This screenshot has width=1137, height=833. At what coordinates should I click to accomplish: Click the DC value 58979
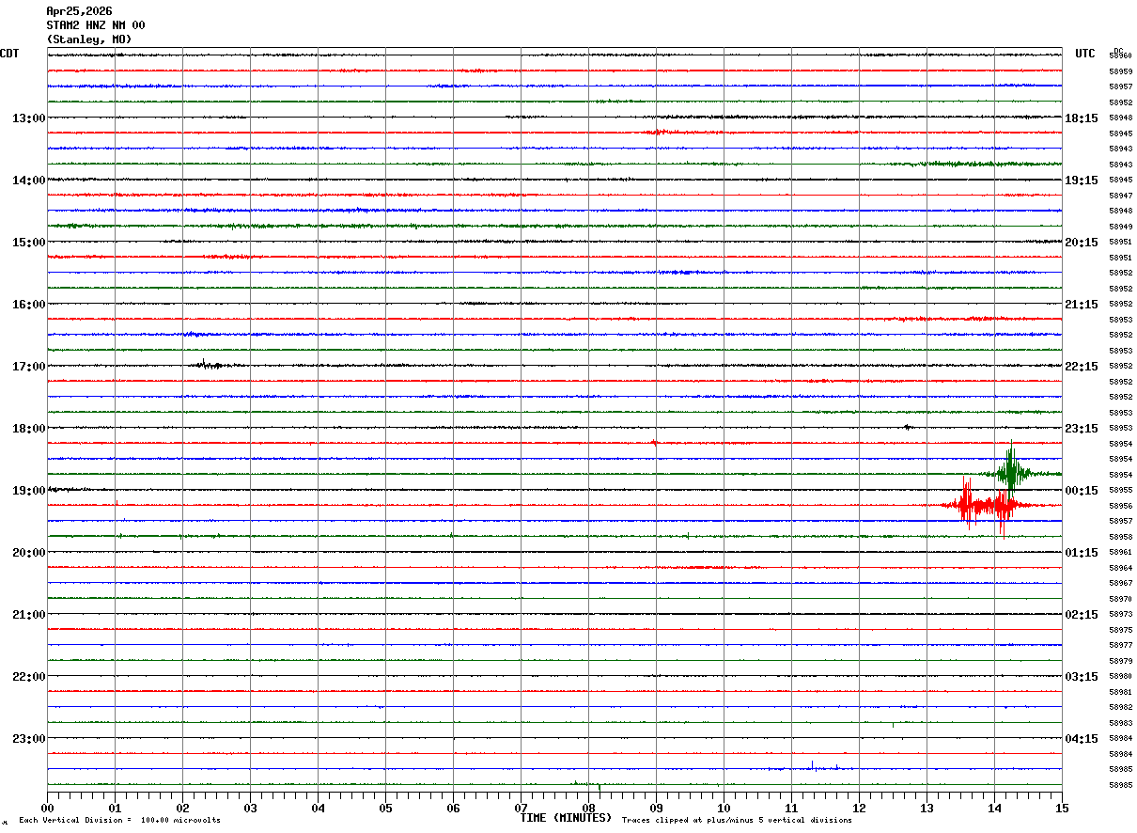click(1120, 661)
